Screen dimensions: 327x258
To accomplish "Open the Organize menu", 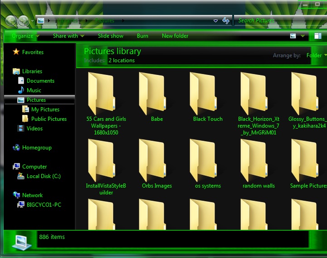I will 25,36.
